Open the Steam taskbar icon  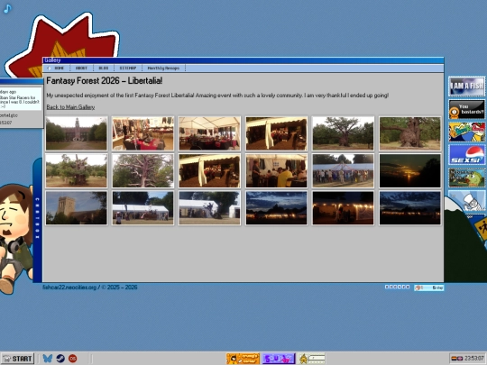pyautogui.click(x=60, y=359)
